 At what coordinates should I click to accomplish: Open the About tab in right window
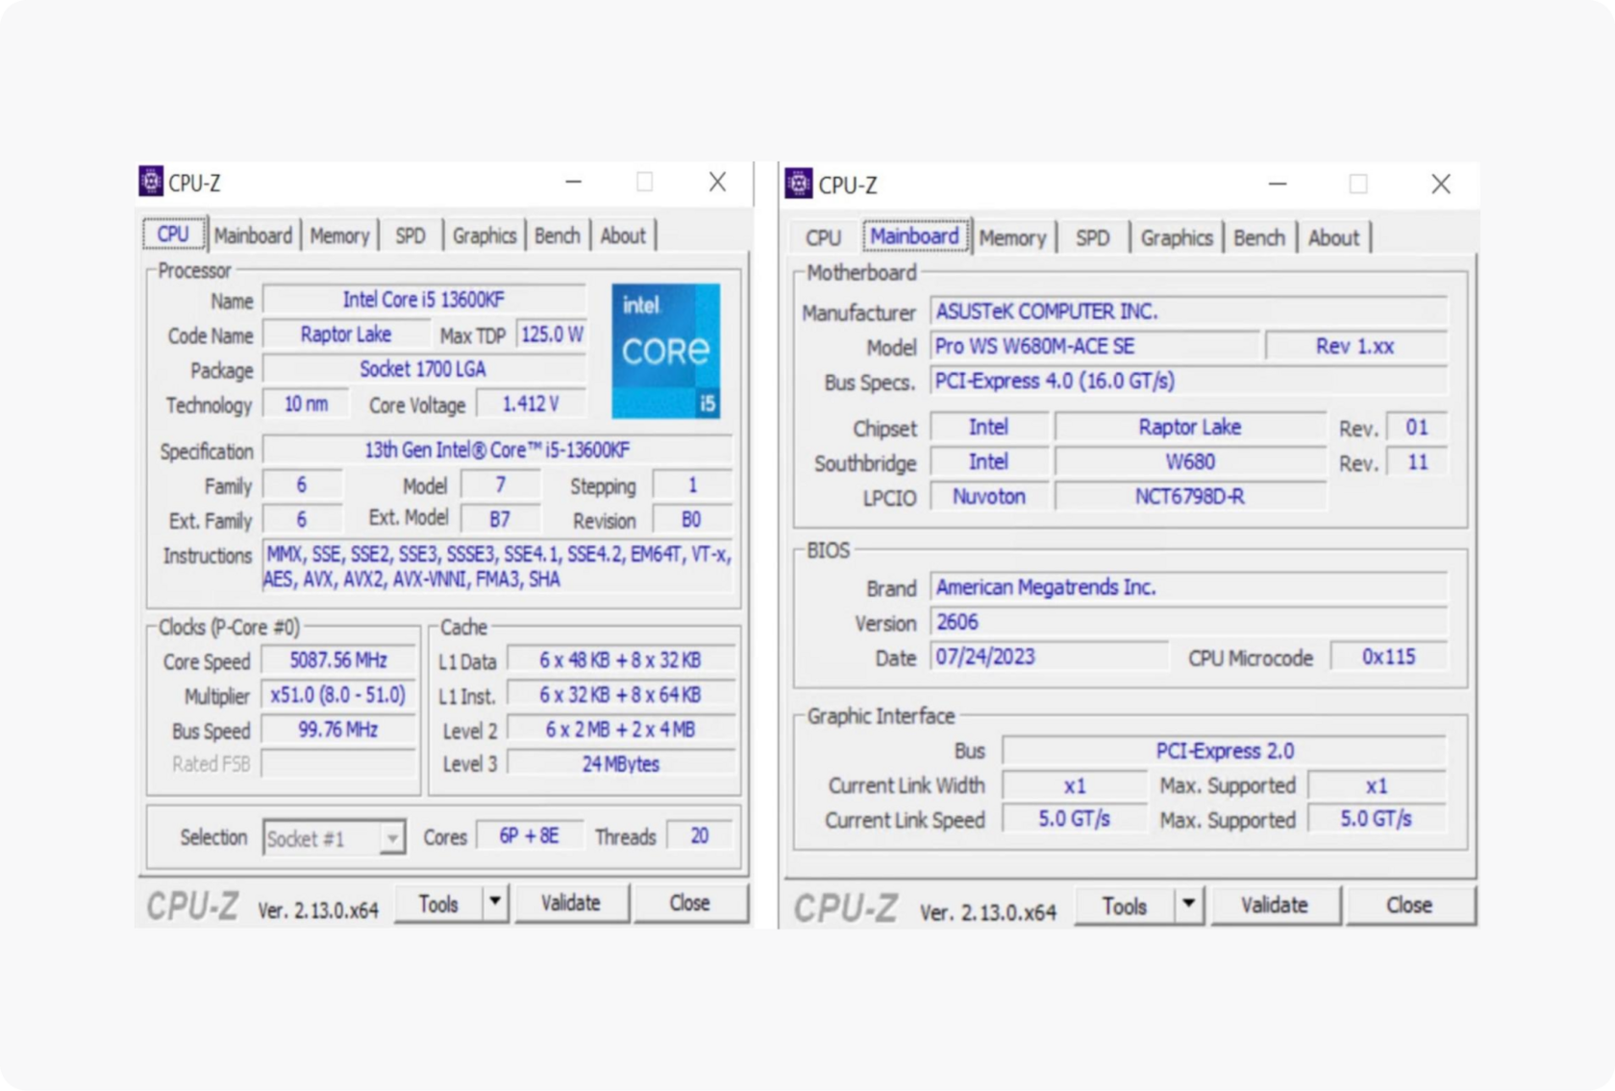click(1333, 237)
